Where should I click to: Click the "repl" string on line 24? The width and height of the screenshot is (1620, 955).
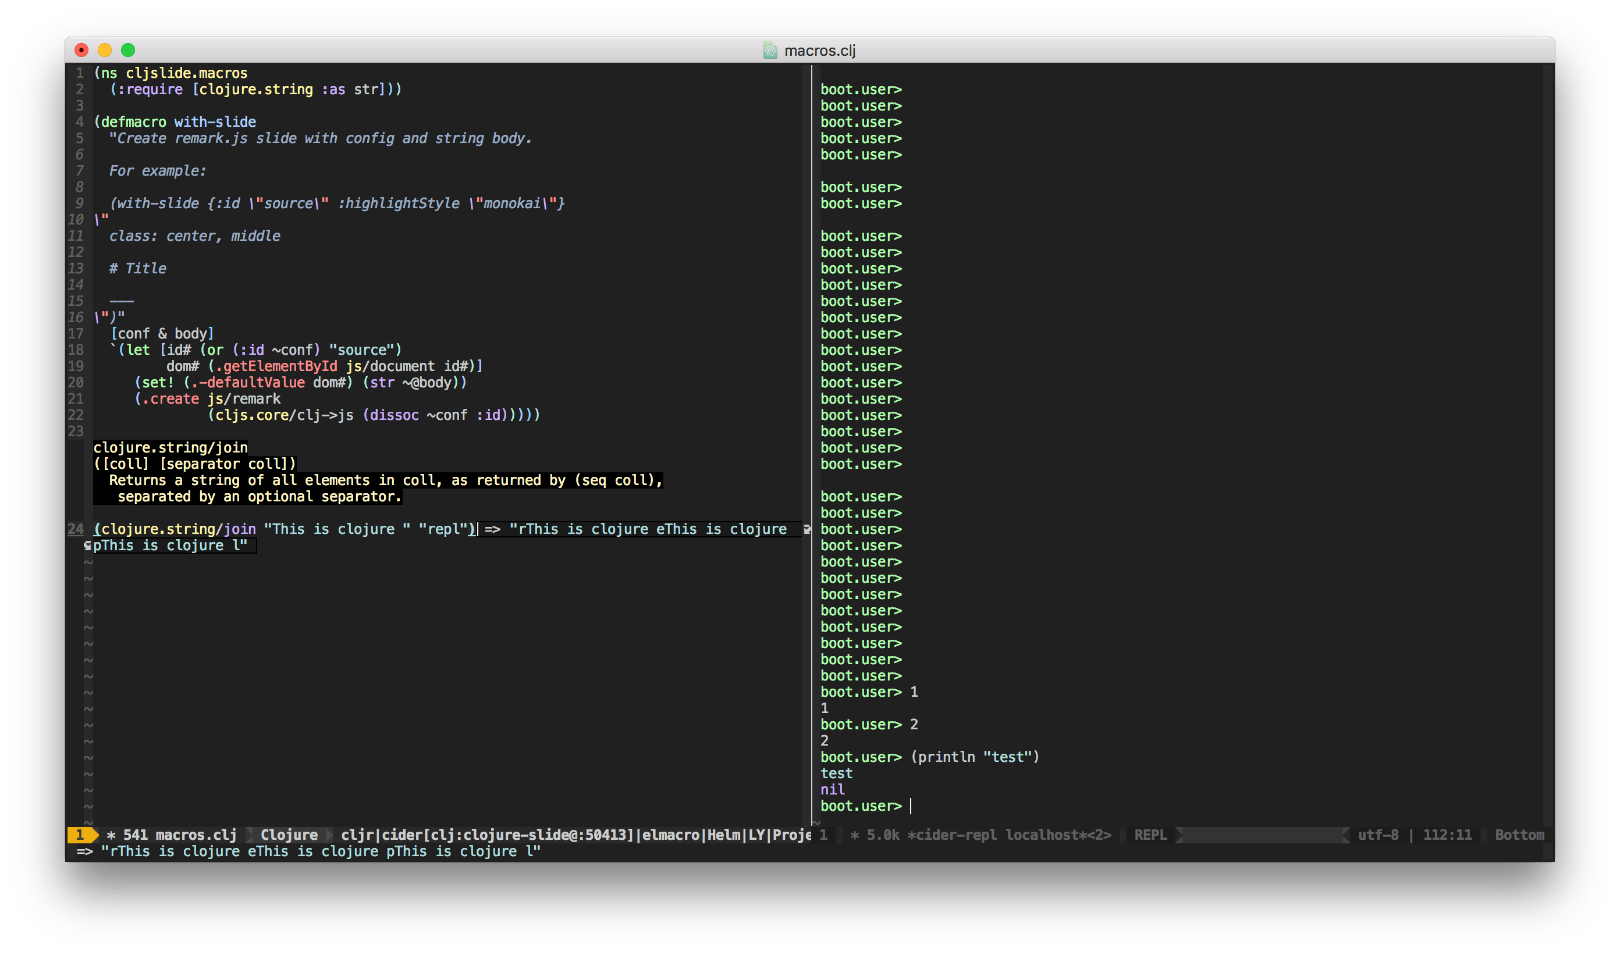point(442,529)
